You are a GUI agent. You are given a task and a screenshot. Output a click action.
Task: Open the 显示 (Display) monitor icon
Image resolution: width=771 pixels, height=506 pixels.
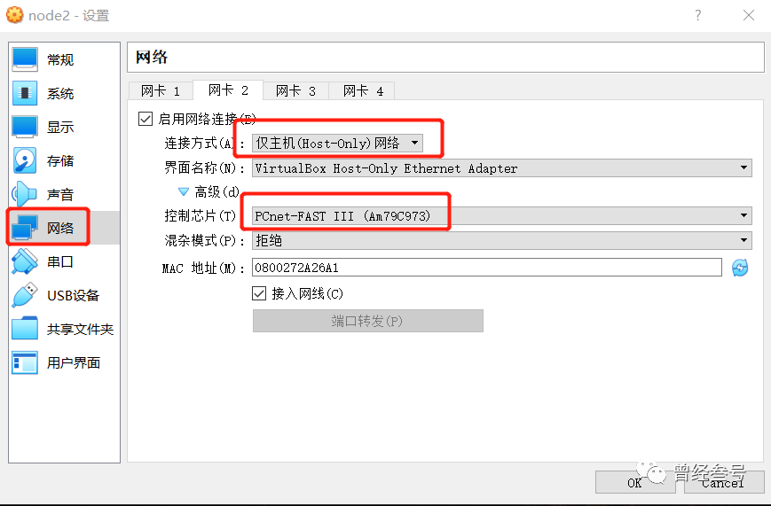25,127
